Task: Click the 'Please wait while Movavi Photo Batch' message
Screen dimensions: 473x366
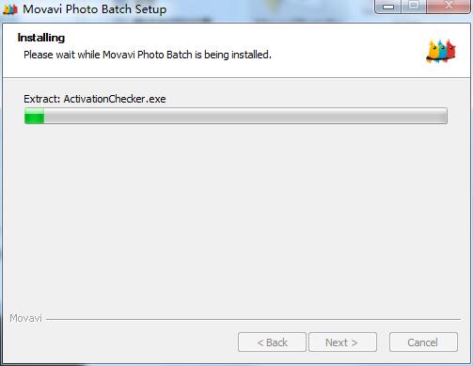Action: coord(148,55)
